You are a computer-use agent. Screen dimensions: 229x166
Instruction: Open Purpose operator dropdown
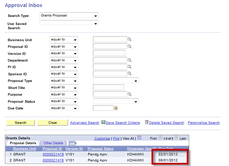tap(64, 94)
